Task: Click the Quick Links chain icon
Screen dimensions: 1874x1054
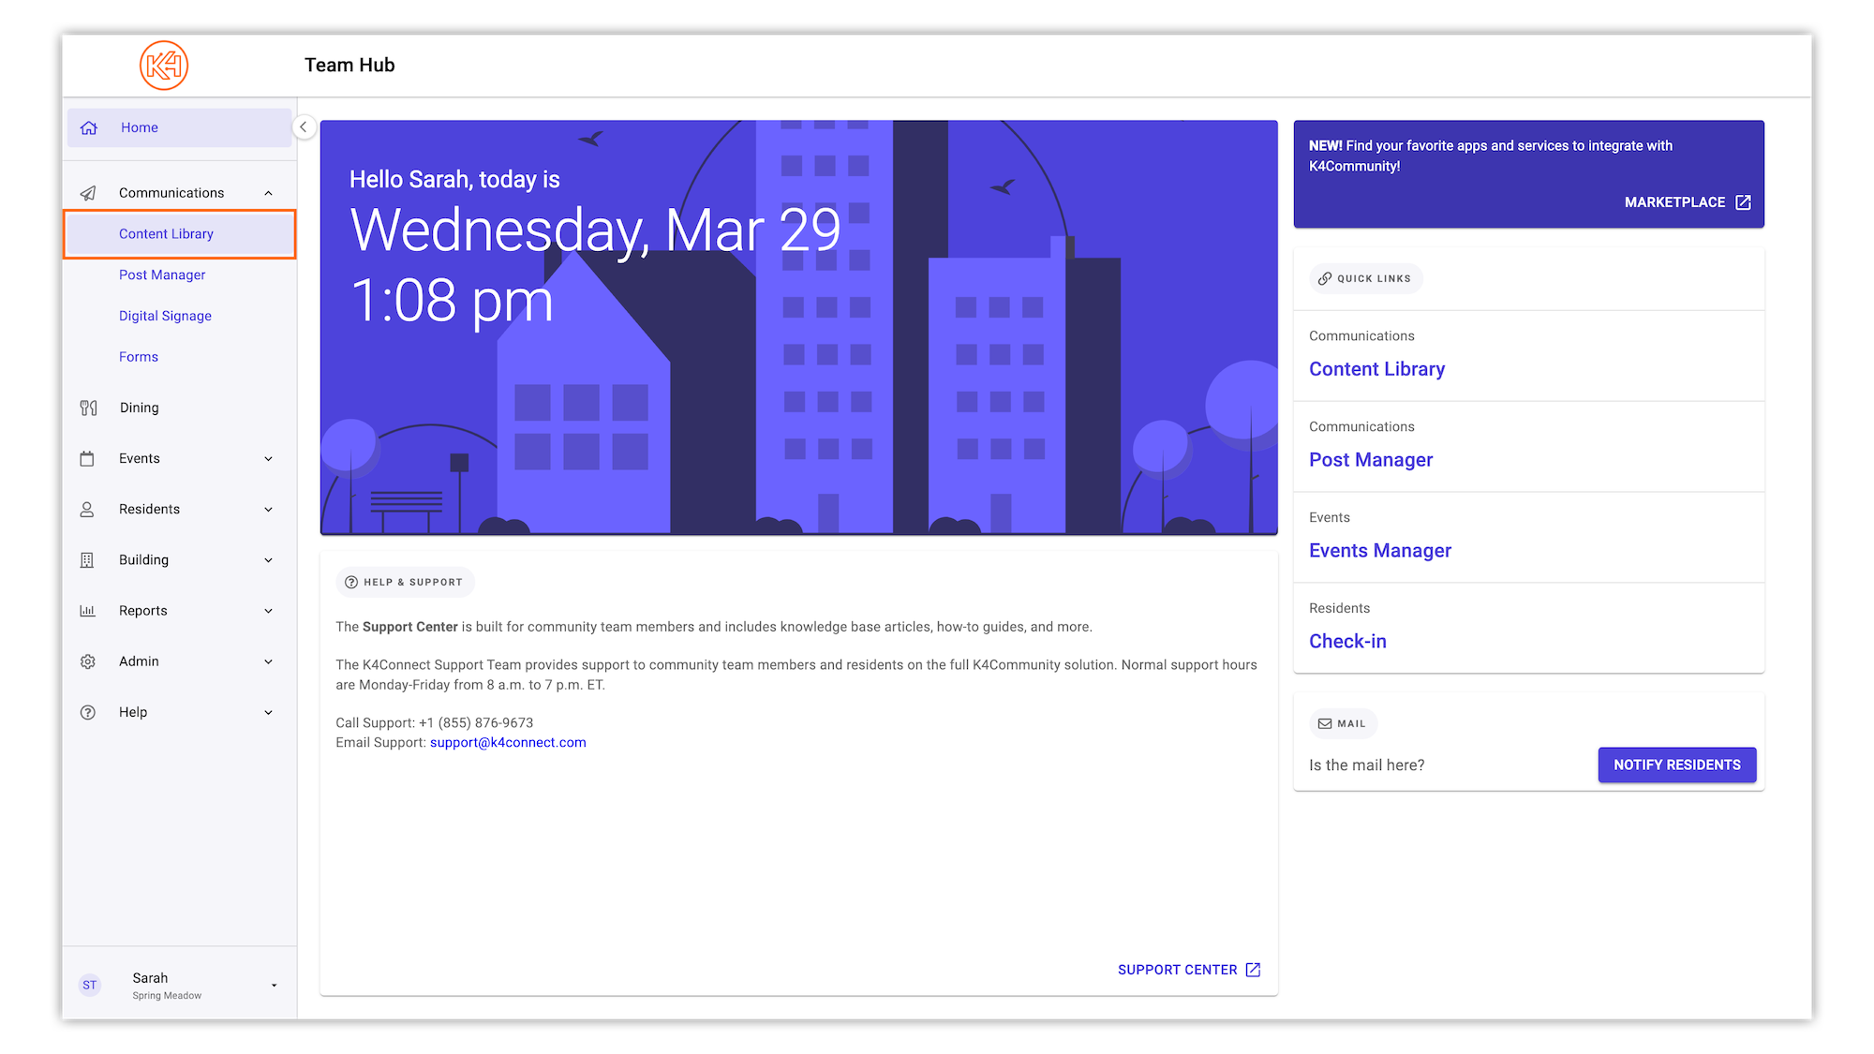Action: (x=1324, y=278)
